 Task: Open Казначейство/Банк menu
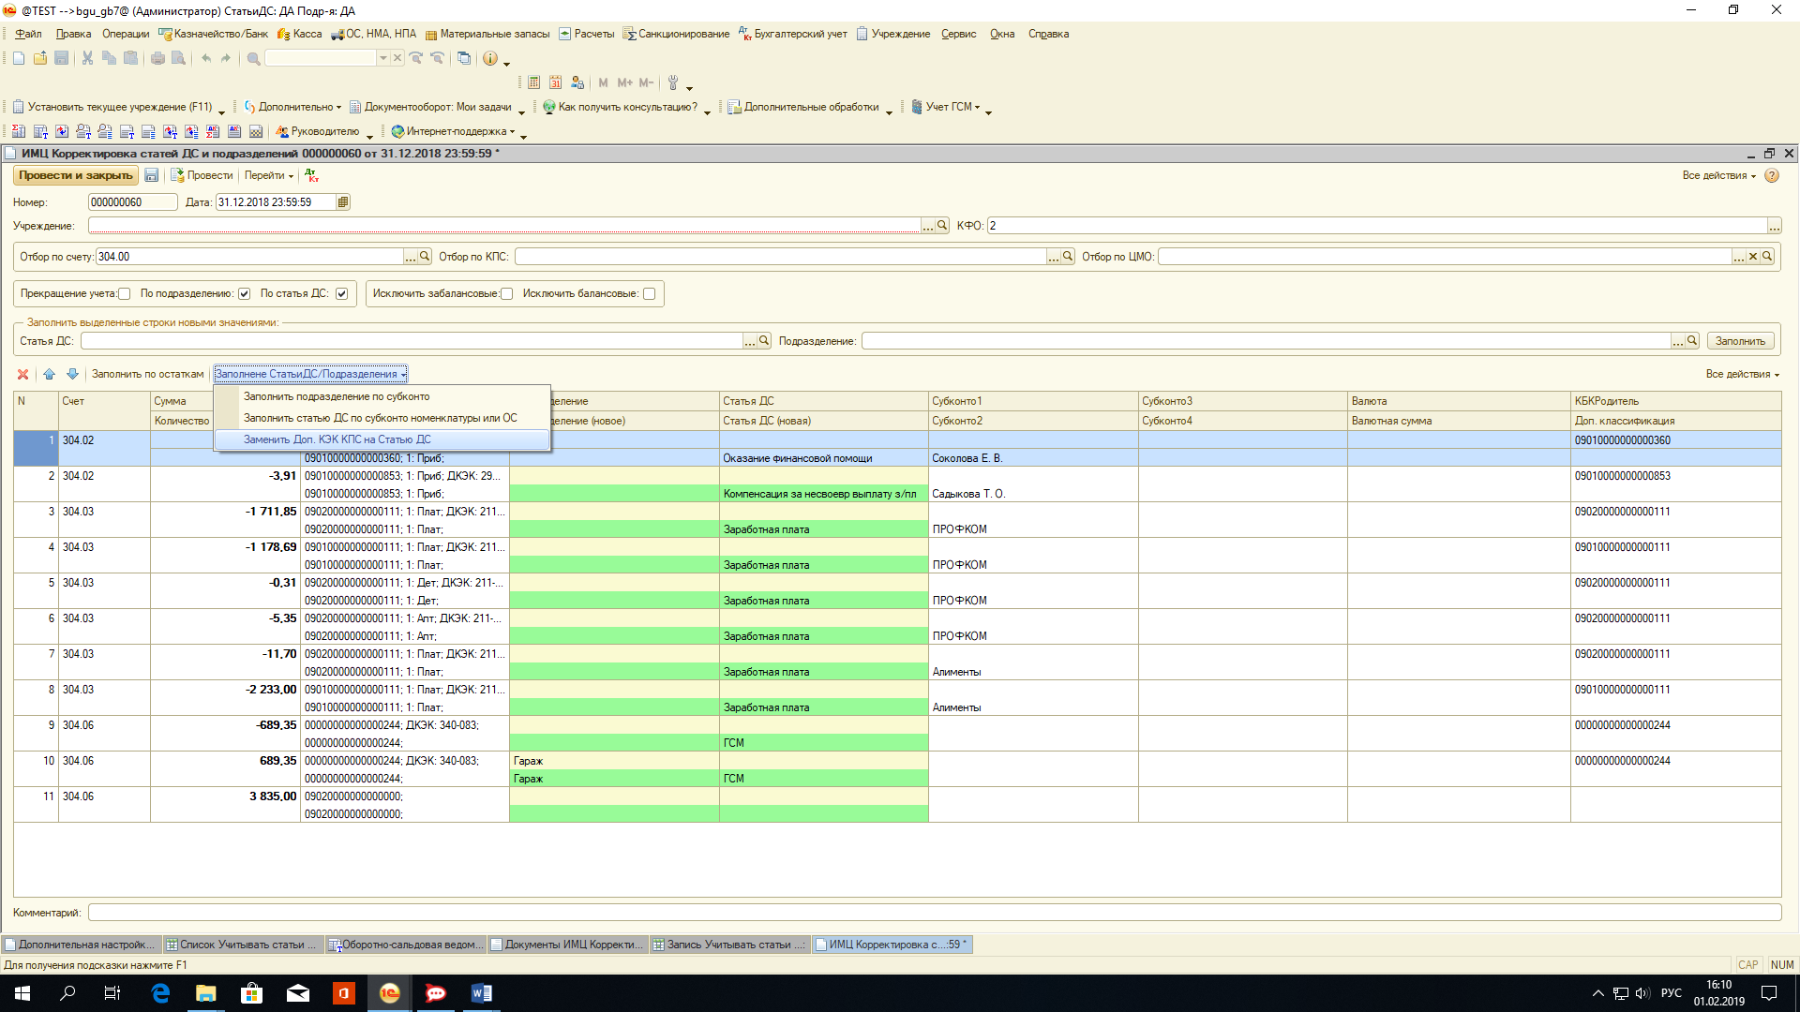coord(220,34)
